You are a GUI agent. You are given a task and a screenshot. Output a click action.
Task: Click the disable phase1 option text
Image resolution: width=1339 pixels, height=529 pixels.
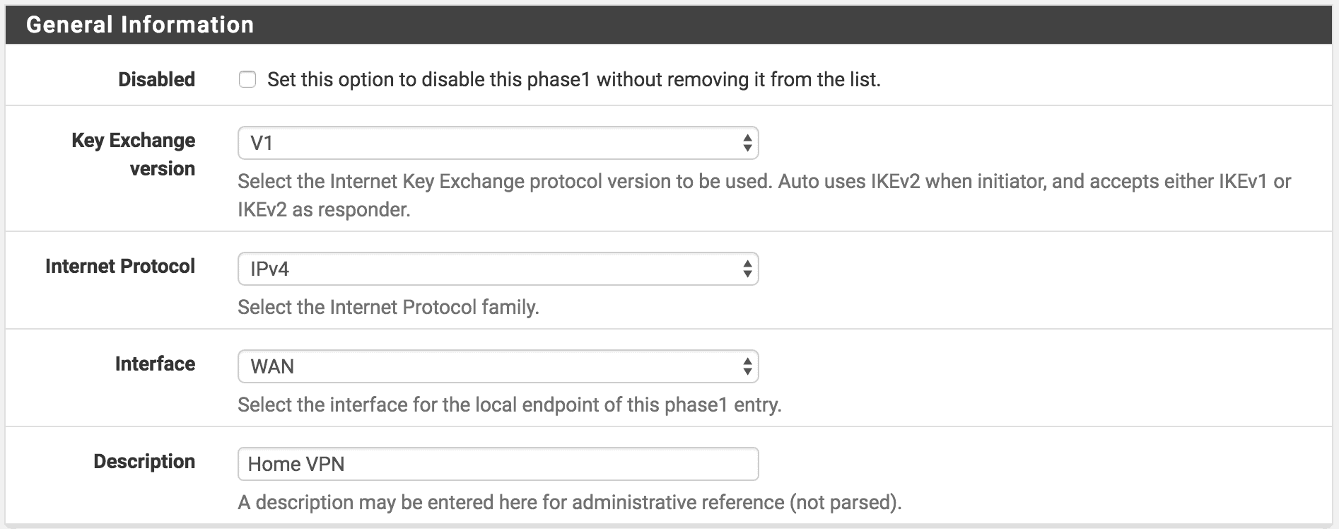573,79
